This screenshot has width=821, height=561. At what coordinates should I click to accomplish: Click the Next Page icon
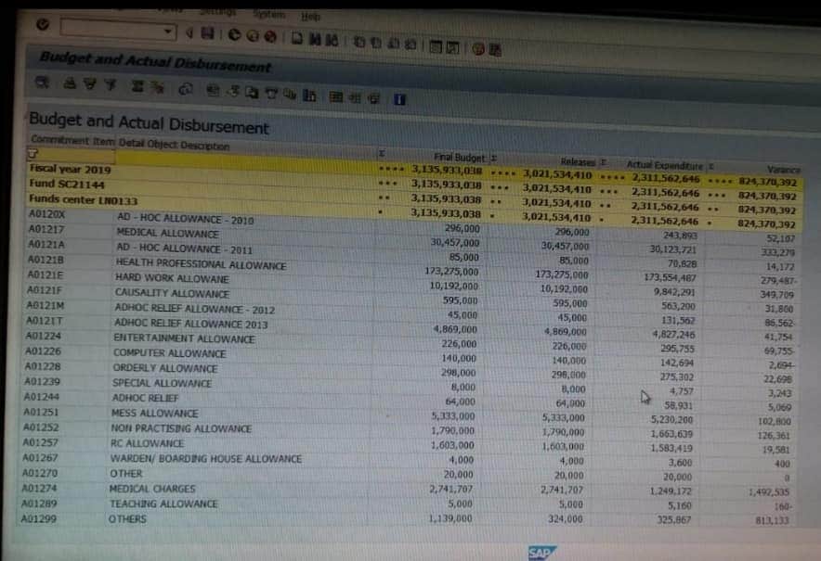[x=394, y=44]
